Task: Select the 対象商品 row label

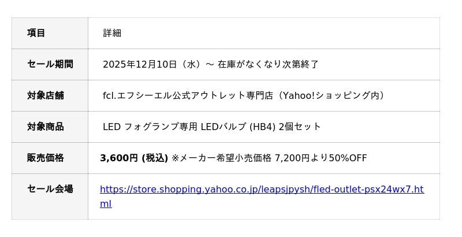Action: pos(45,127)
